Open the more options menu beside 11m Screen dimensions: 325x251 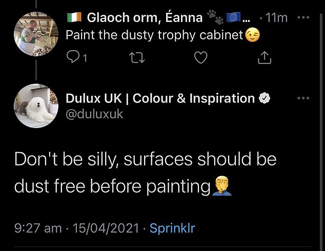303,17
